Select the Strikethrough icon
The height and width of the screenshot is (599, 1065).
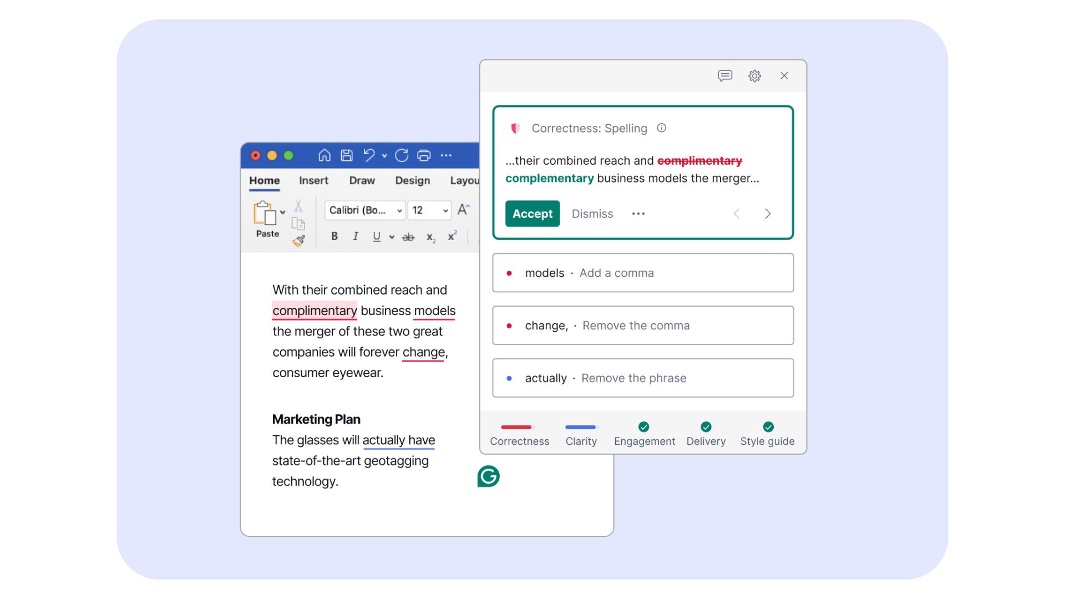click(408, 236)
